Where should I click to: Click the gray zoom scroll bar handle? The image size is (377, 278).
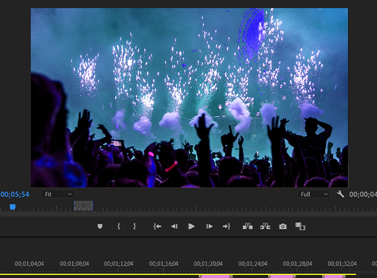point(83,206)
